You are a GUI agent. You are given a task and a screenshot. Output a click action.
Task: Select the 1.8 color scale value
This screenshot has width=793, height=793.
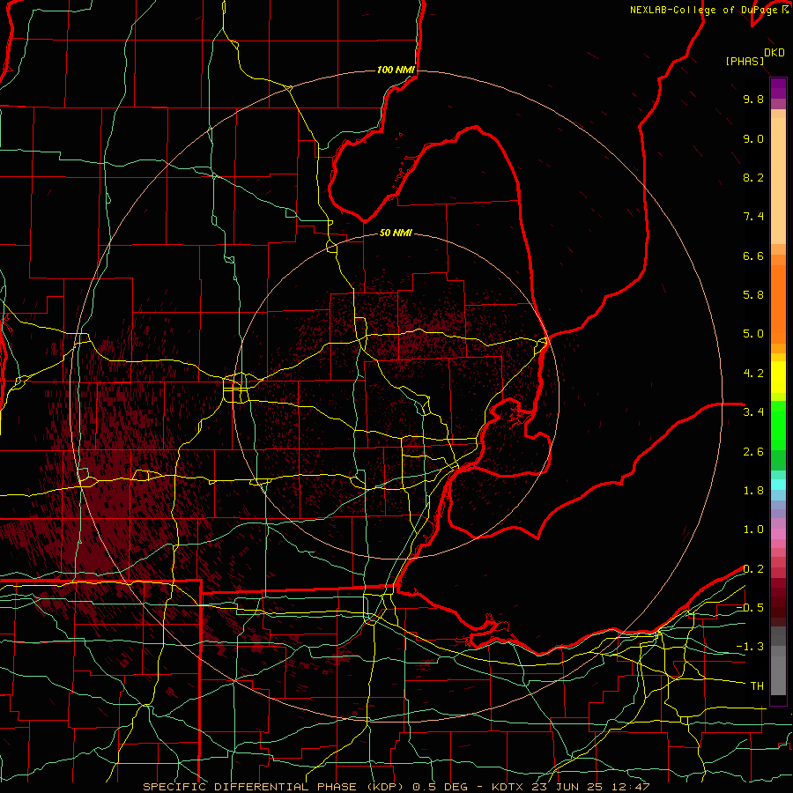(x=753, y=491)
